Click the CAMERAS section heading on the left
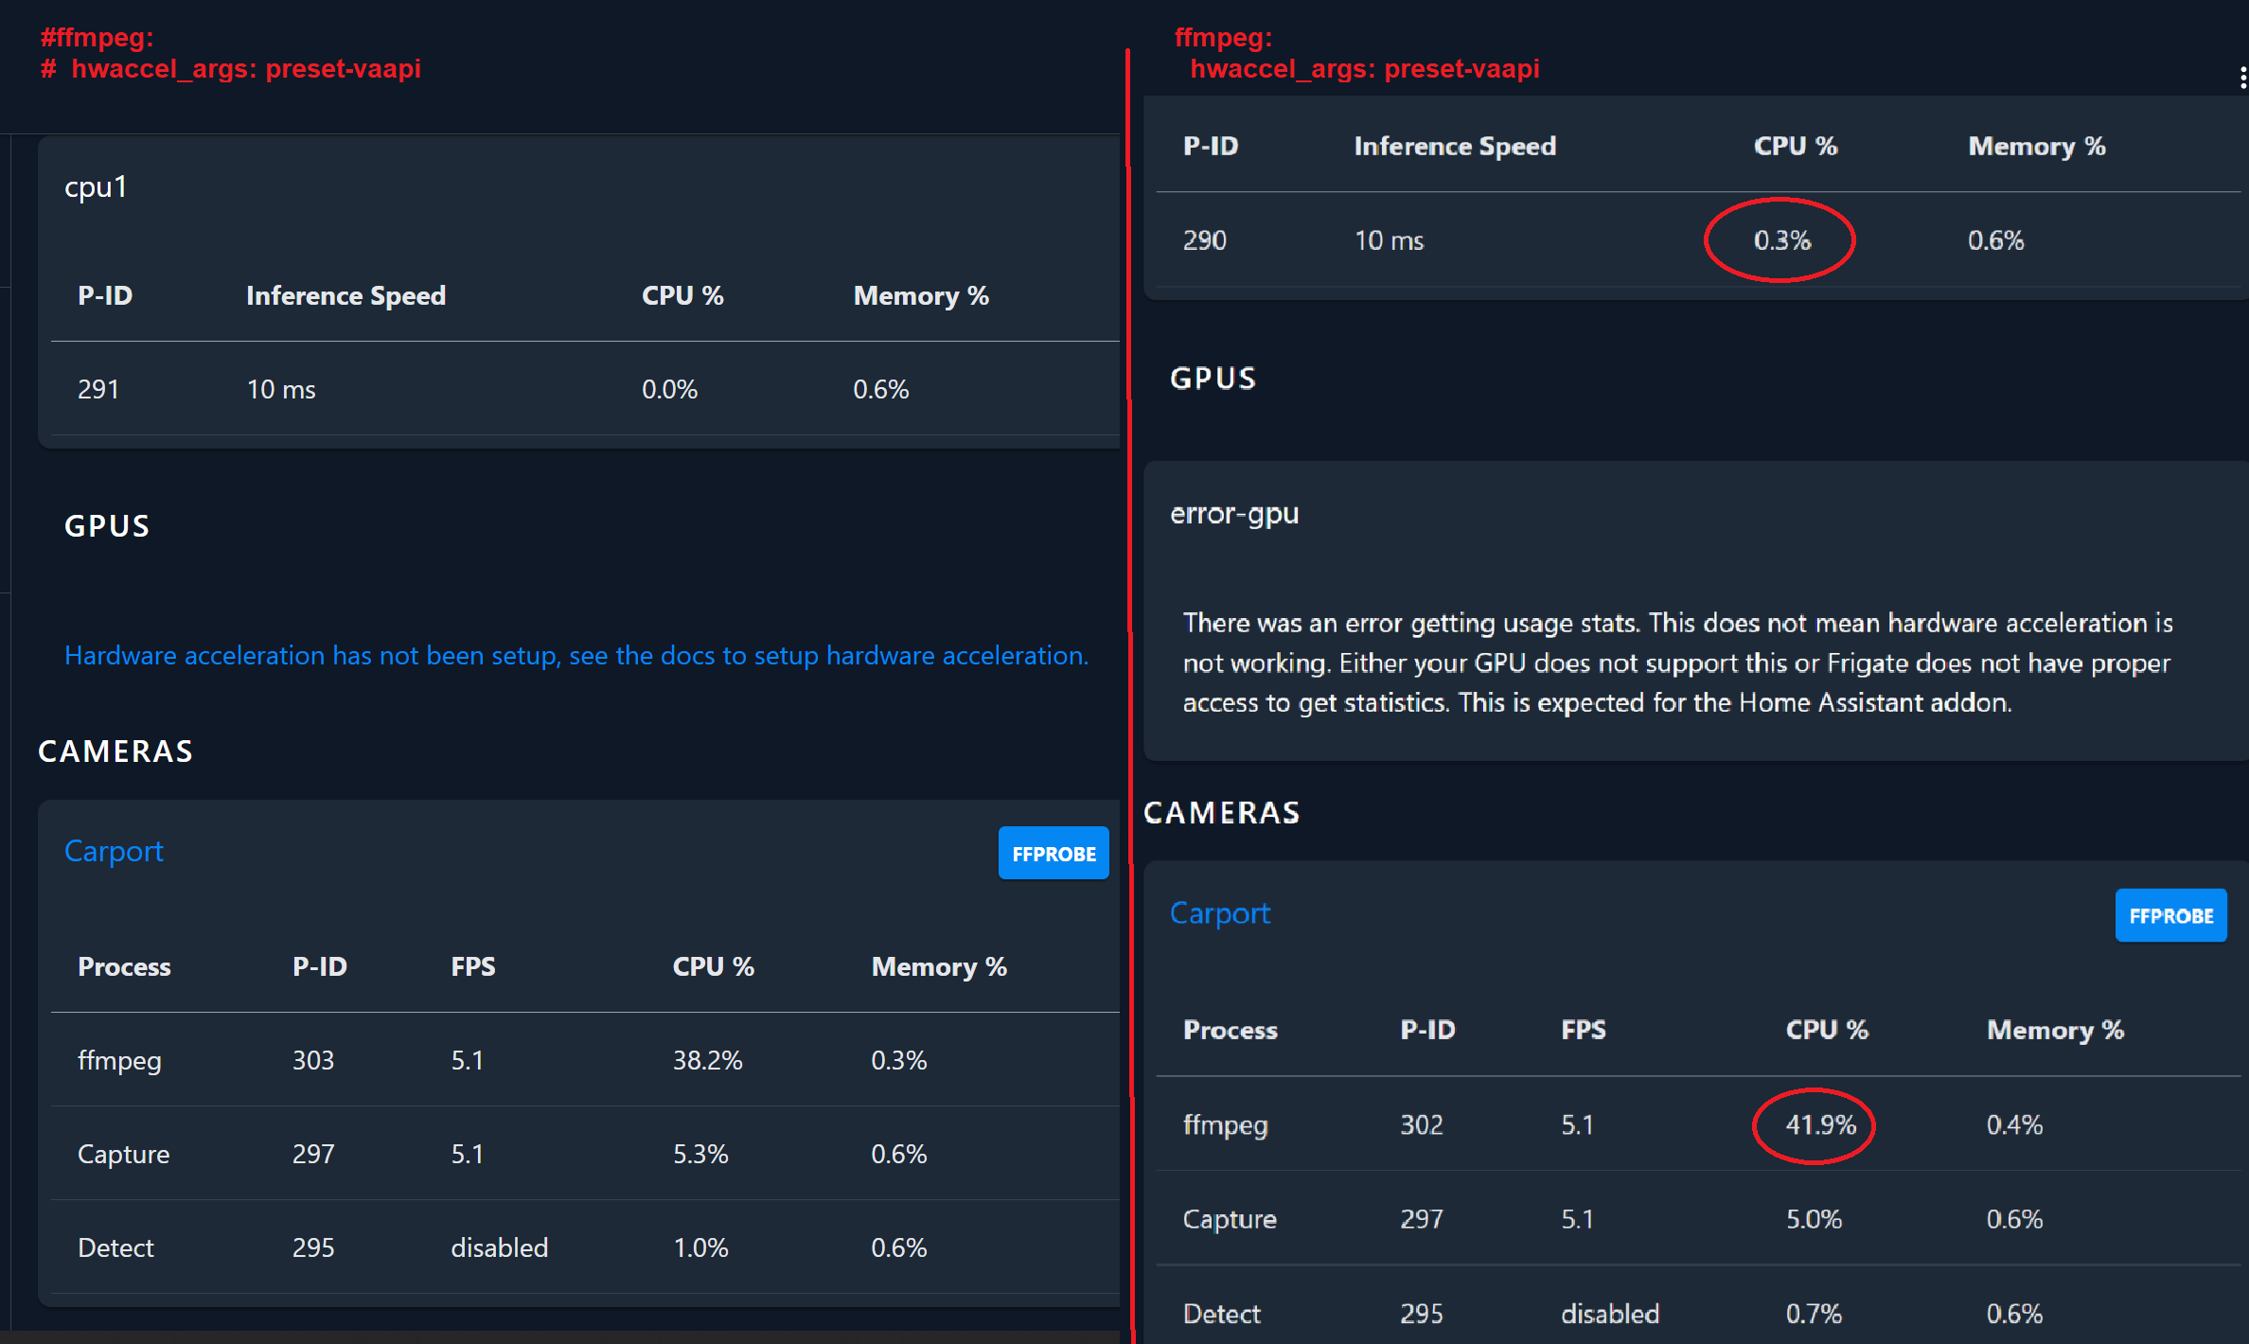Viewport: 2249px width, 1344px height. point(115,751)
